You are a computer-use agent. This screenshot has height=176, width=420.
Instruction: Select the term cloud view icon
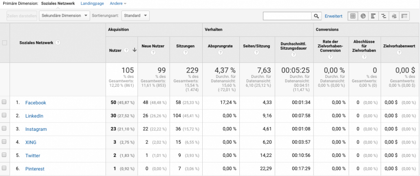pos(394,16)
